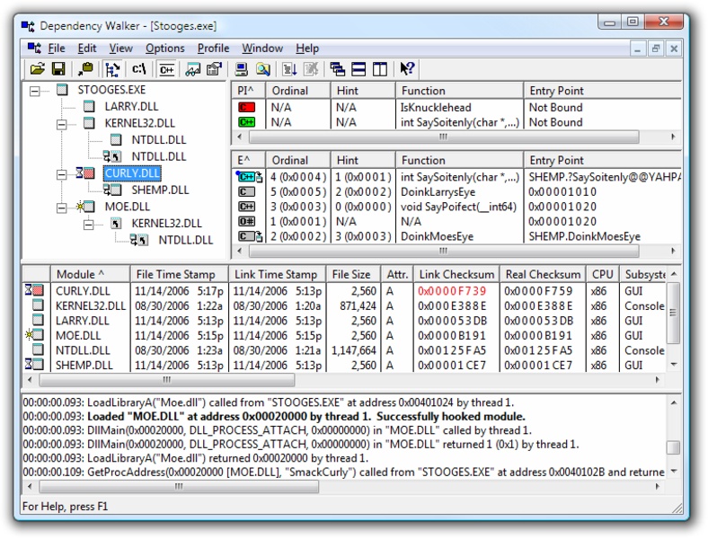The width and height of the screenshot is (708, 539).
Task: Sort module list by File Size column
Action: coord(350,274)
